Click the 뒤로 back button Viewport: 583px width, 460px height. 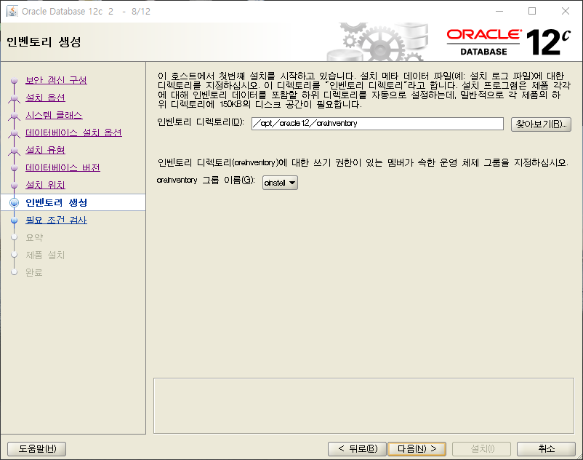pos(358,449)
